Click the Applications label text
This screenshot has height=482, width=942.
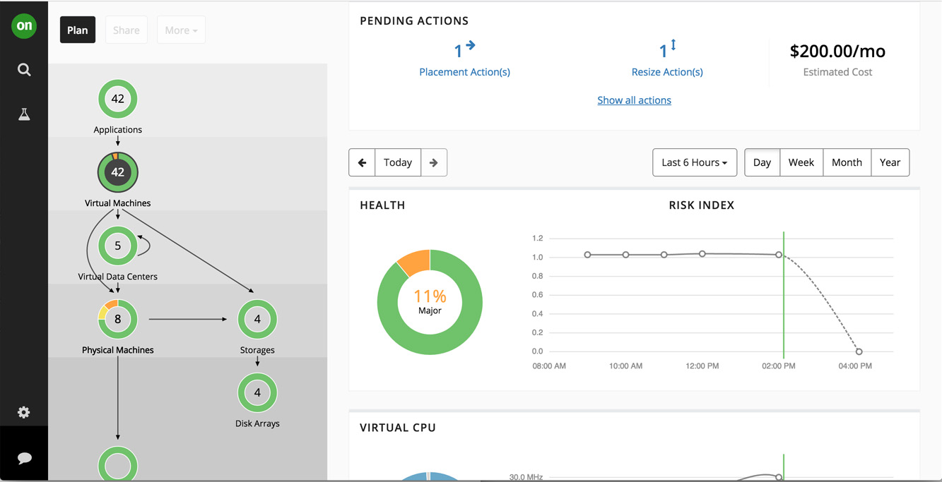click(118, 130)
